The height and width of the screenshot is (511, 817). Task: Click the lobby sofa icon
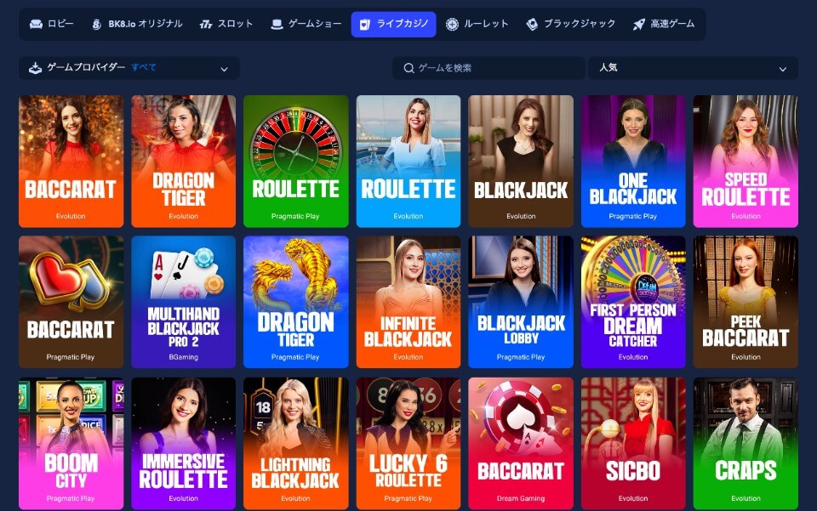(x=36, y=24)
